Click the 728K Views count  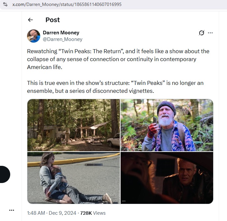(x=93, y=213)
